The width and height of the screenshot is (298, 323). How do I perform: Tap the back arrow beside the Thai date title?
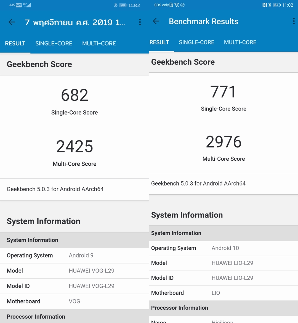point(12,22)
